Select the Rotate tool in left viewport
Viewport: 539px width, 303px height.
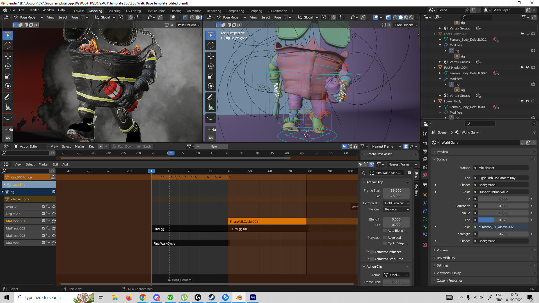pyautogui.click(x=8, y=66)
